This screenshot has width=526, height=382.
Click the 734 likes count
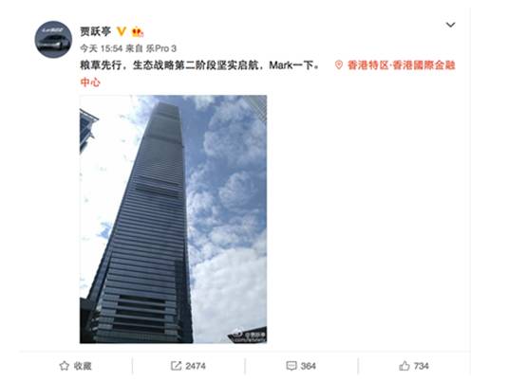pyautogui.click(x=422, y=366)
